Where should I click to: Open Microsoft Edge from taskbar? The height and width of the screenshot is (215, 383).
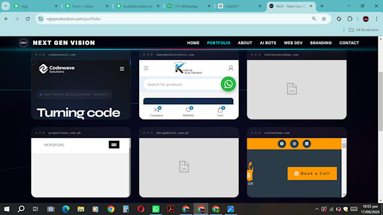pyautogui.click(x=66, y=209)
